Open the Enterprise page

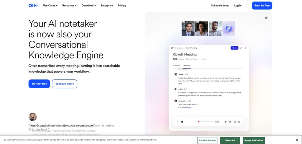tap(107, 6)
